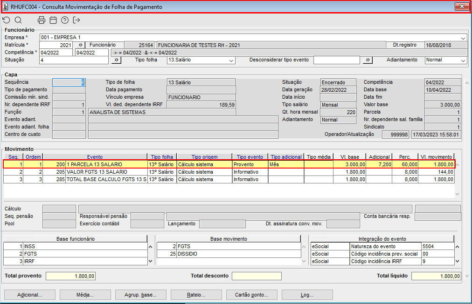The height and width of the screenshot is (304, 472).
Task: Click the refresh/undo arrow toolbar icon
Action: pos(6,20)
